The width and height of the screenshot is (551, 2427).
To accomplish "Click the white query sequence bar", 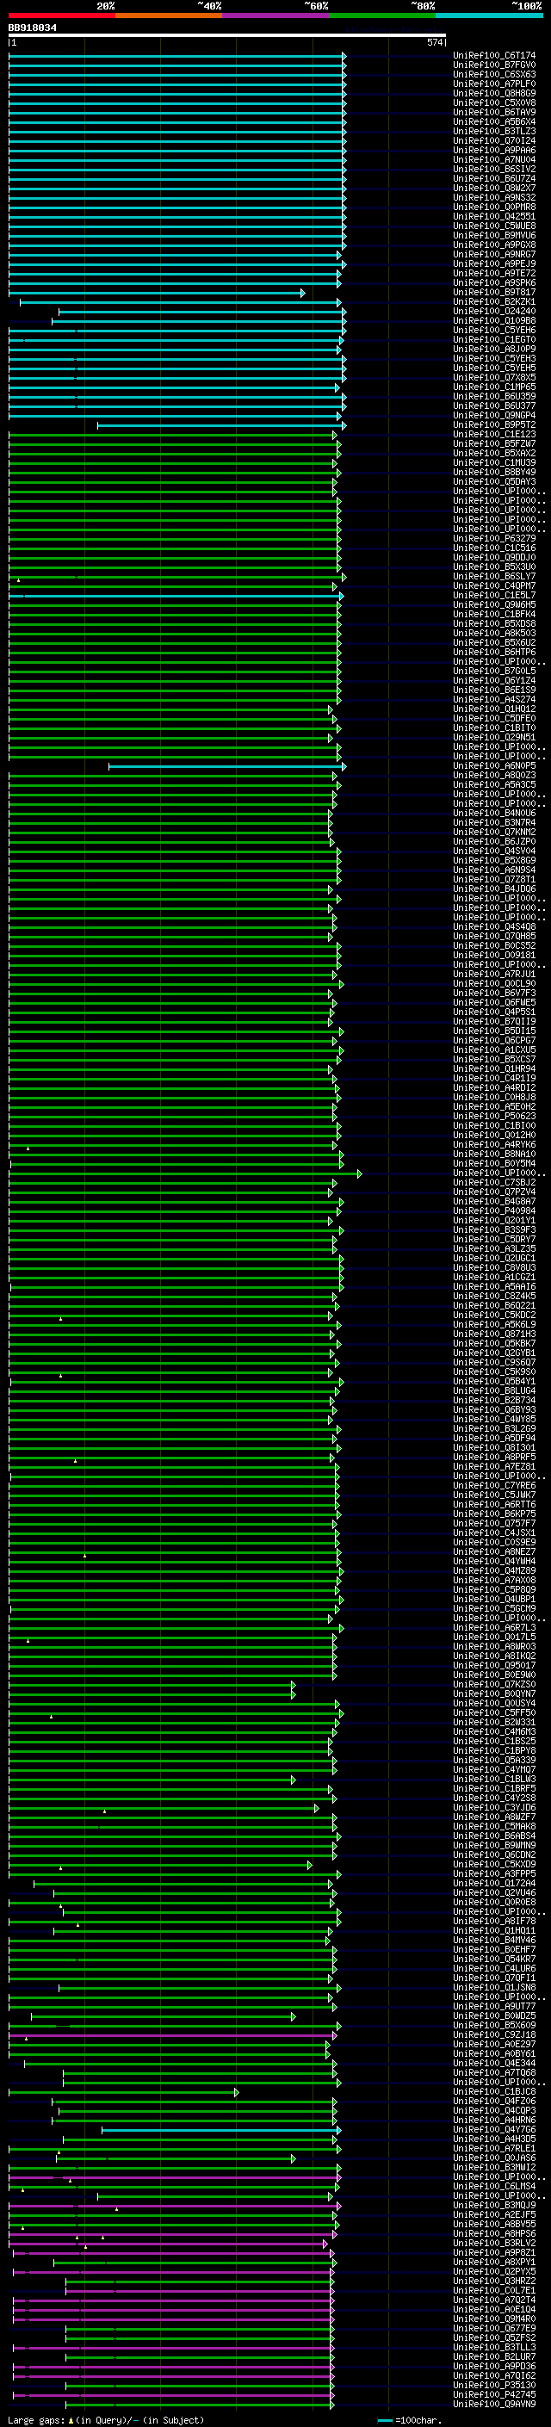I will 227,36.
